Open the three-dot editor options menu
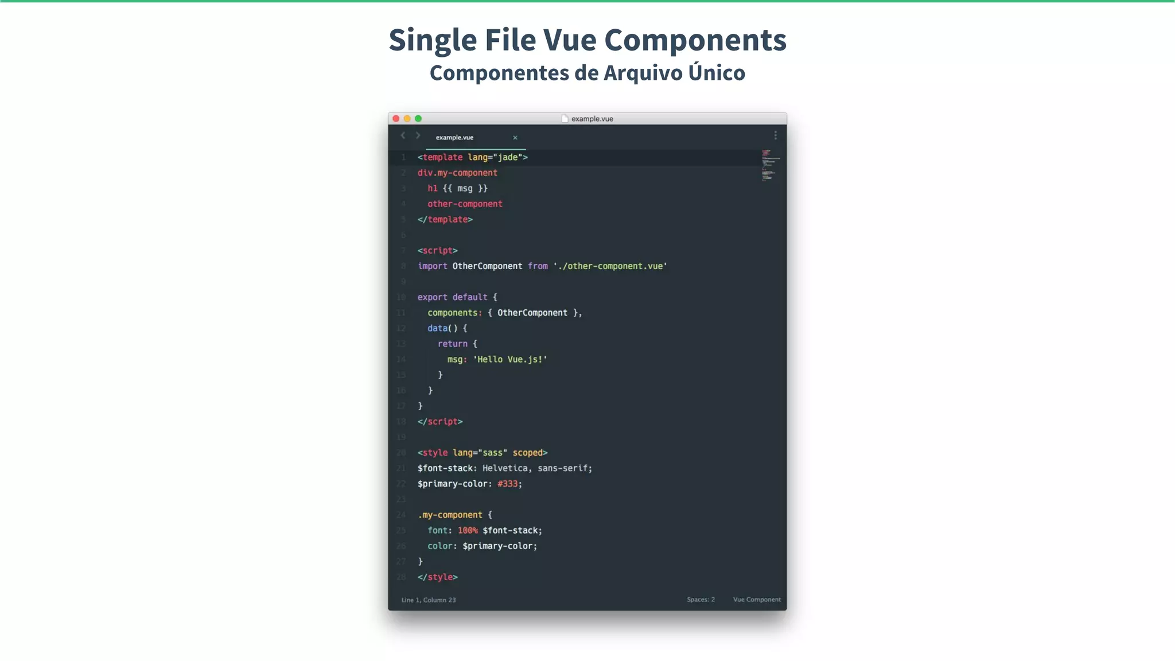The height and width of the screenshot is (661, 1175). 775,135
